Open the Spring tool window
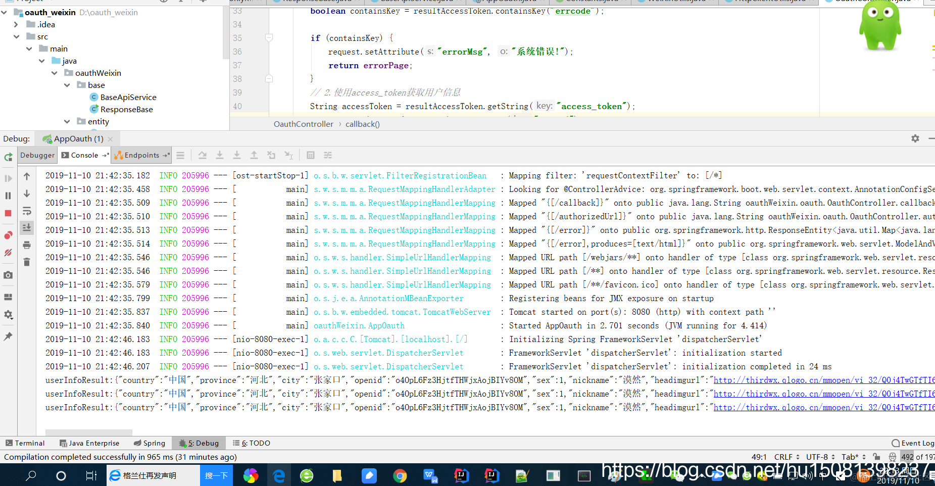This screenshot has height=486, width=935. click(150, 443)
